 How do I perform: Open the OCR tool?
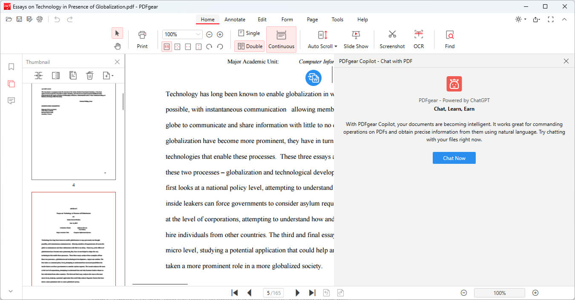(x=418, y=39)
